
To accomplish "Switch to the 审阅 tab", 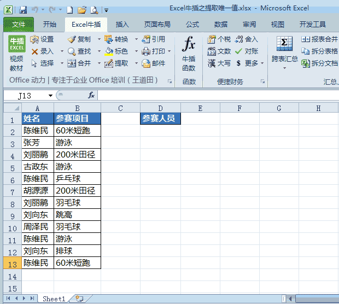I will point(249,25).
